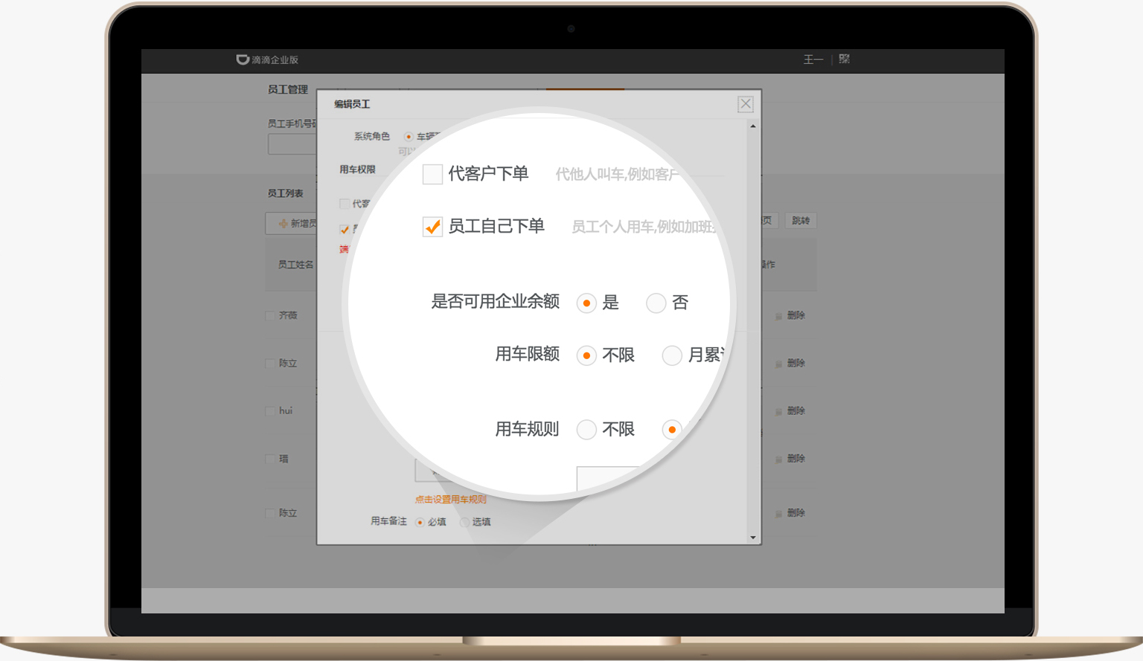
Task: Click the dialog scrollbar down arrow
Action: (x=753, y=537)
